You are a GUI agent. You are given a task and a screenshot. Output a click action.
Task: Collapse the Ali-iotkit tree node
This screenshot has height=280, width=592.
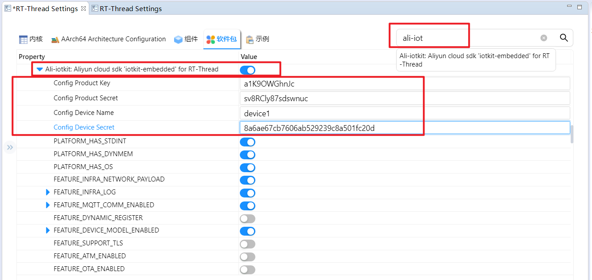40,69
